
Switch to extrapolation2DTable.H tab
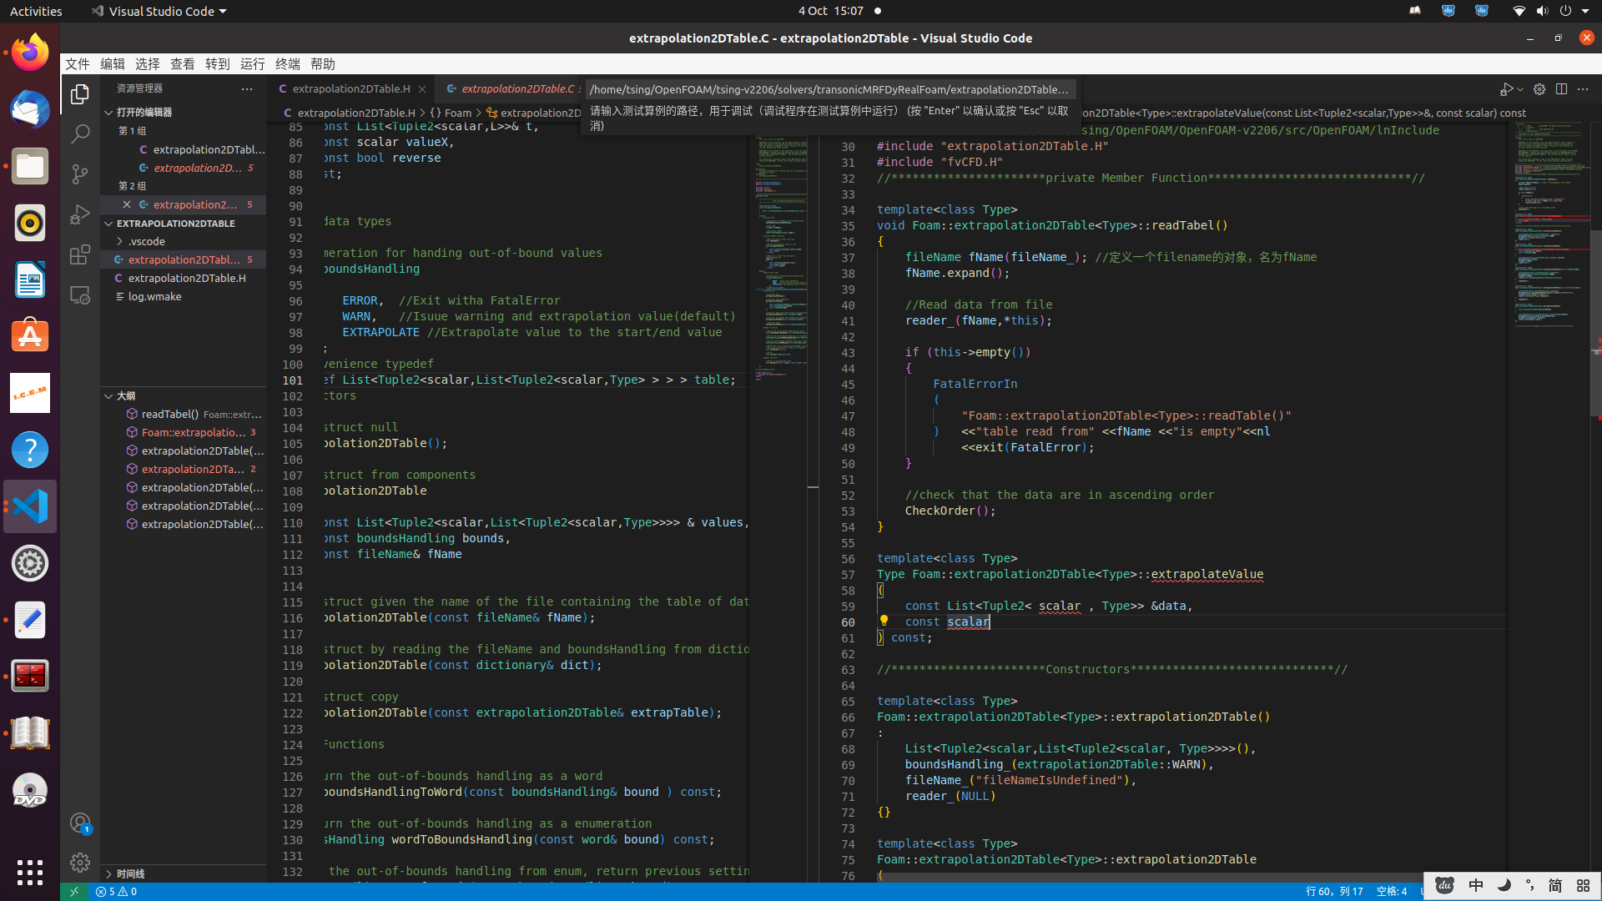click(x=350, y=88)
